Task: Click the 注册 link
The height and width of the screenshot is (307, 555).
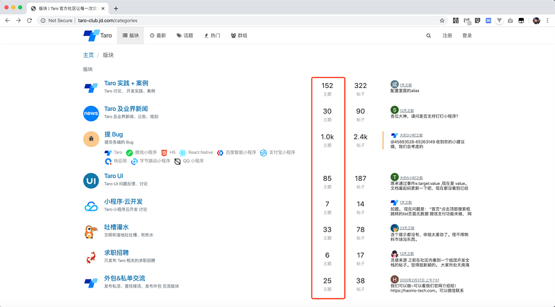Action: coord(447,35)
